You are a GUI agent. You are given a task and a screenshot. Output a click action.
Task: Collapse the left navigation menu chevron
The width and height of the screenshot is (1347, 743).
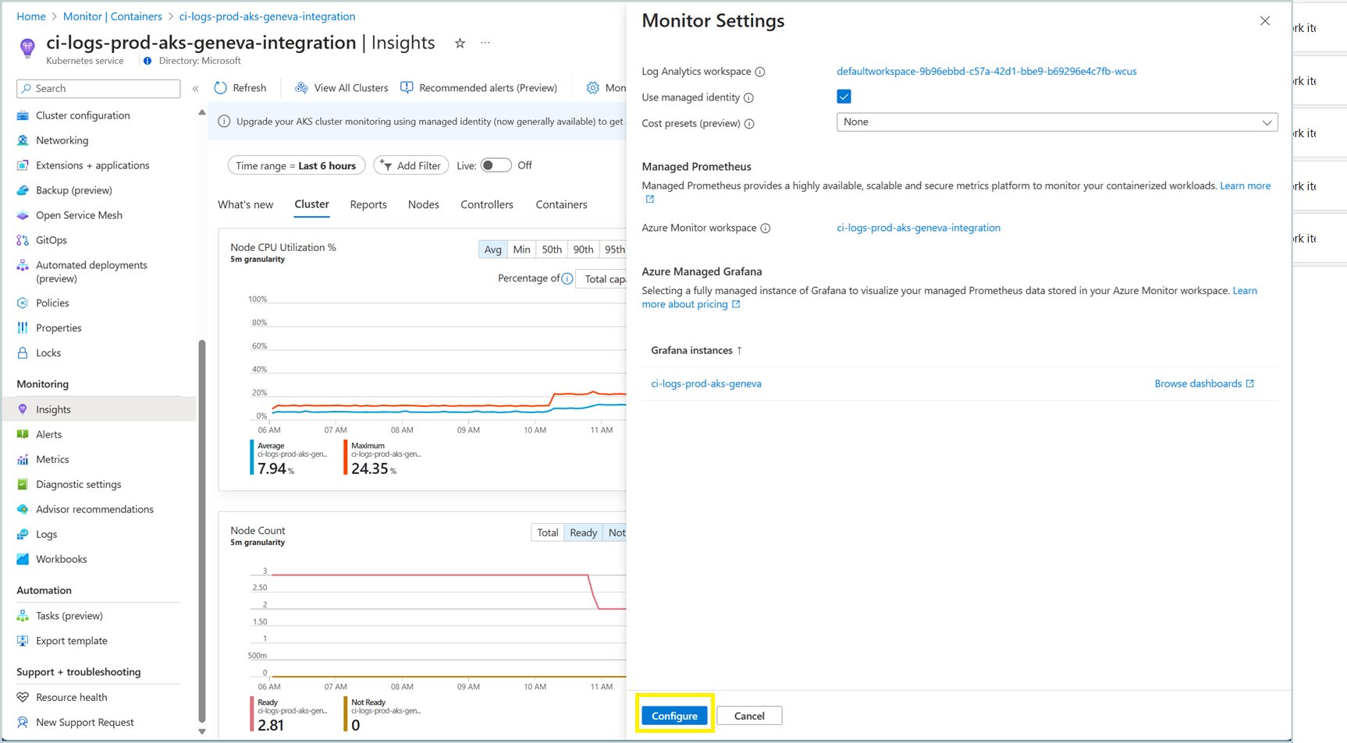[x=196, y=89]
